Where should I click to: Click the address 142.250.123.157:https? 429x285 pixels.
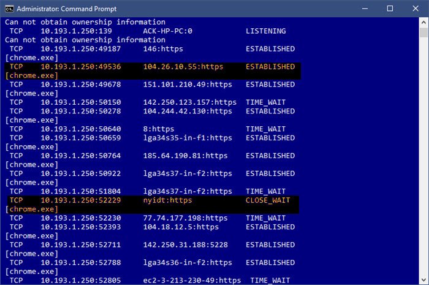point(189,102)
